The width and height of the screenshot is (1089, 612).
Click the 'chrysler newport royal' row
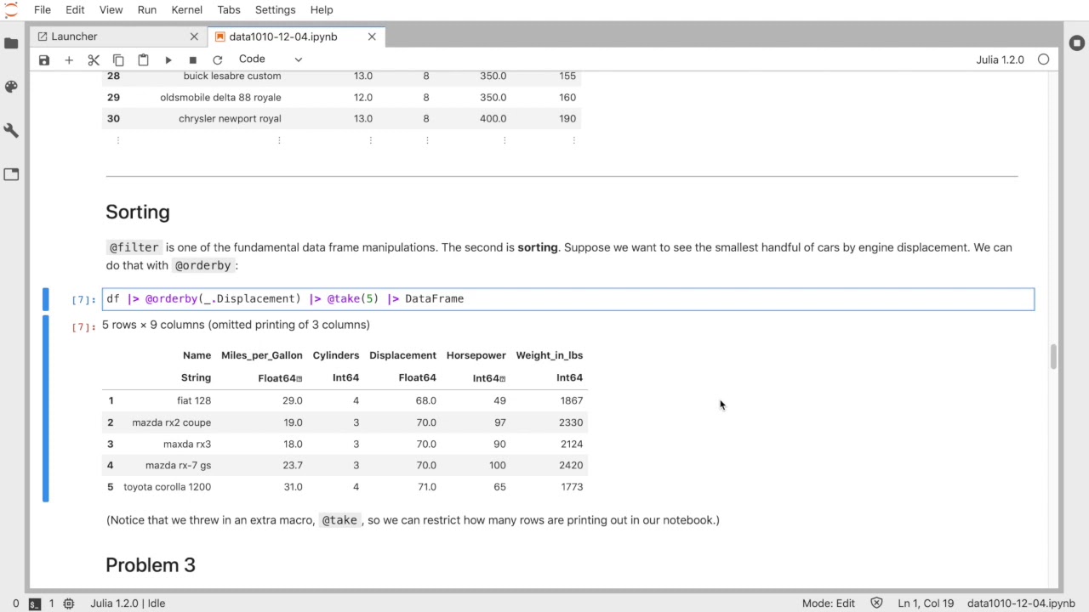click(x=341, y=119)
